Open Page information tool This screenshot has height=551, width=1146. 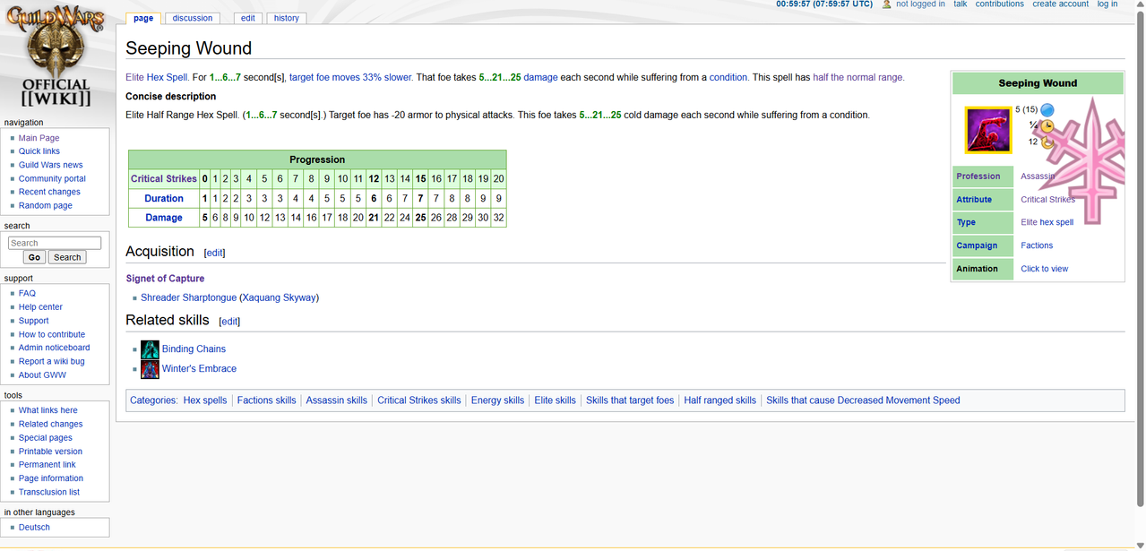pyautogui.click(x=51, y=478)
